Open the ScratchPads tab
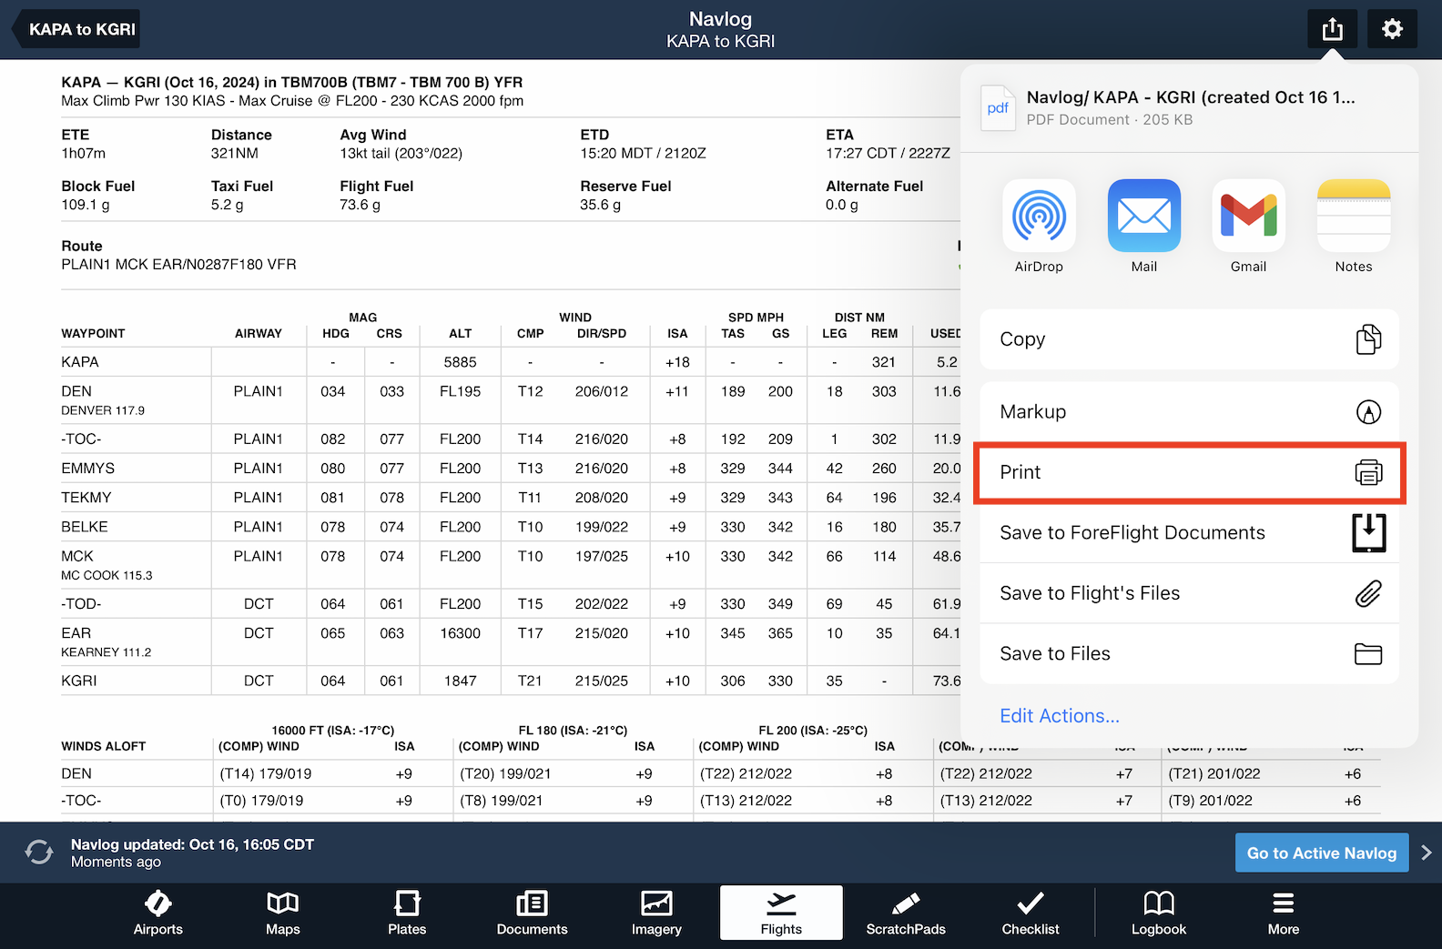 click(905, 913)
